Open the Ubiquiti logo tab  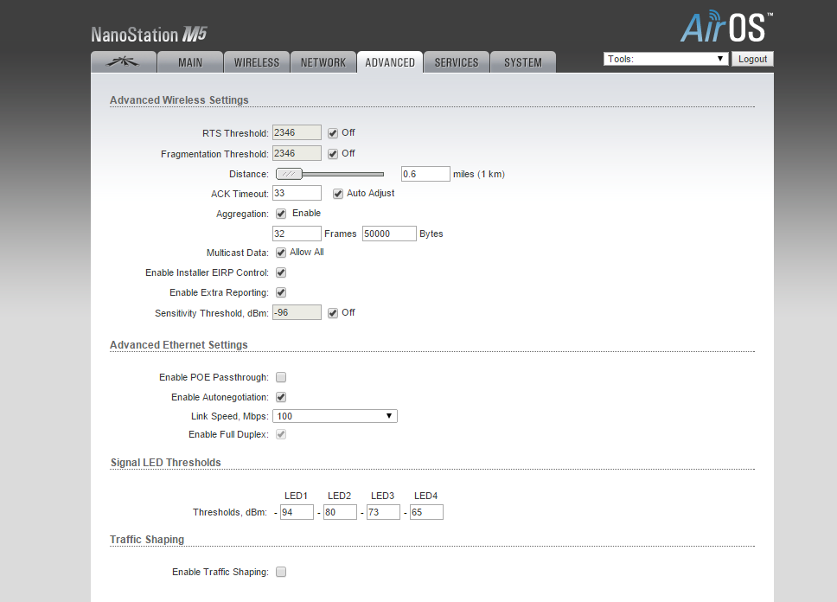coord(124,62)
